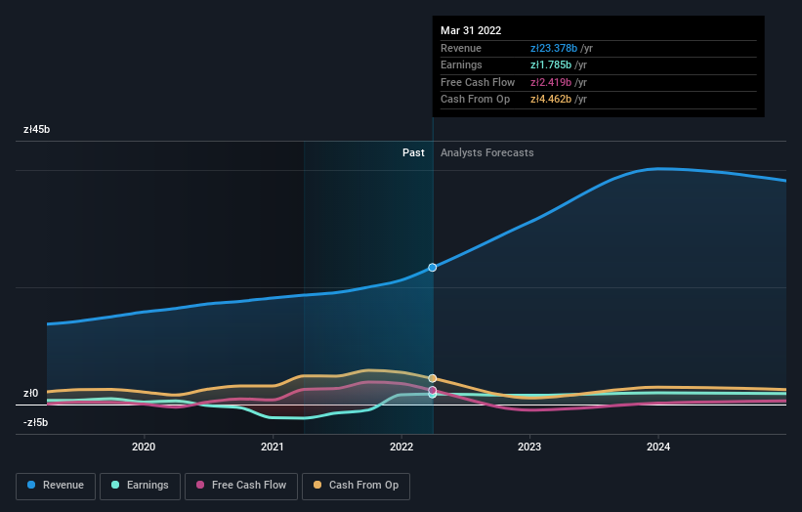Toggle the Earnings legend button
The height and width of the screenshot is (512, 802).
pyautogui.click(x=140, y=486)
